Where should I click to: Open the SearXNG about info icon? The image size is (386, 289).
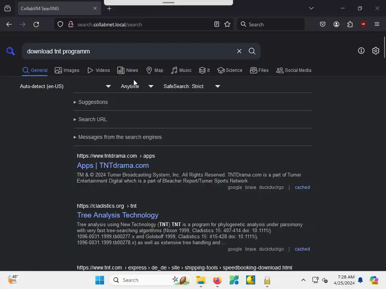click(361, 51)
